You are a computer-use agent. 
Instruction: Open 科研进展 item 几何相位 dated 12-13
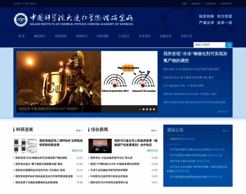(x=40, y=170)
